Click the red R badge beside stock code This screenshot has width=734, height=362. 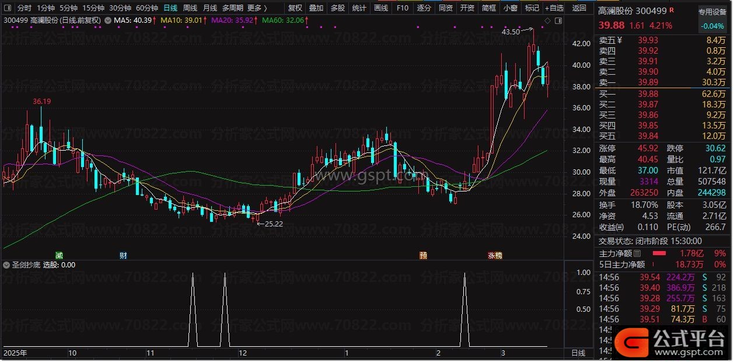tap(672, 11)
